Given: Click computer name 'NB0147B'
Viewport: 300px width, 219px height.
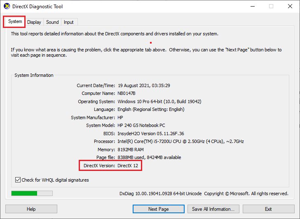Looking at the screenshot, I should [127, 94].
